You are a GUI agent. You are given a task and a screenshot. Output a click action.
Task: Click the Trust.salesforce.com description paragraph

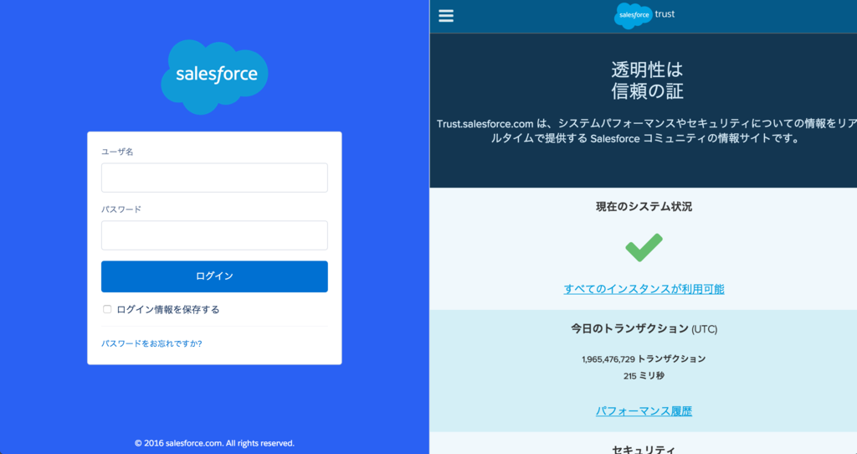point(647,131)
